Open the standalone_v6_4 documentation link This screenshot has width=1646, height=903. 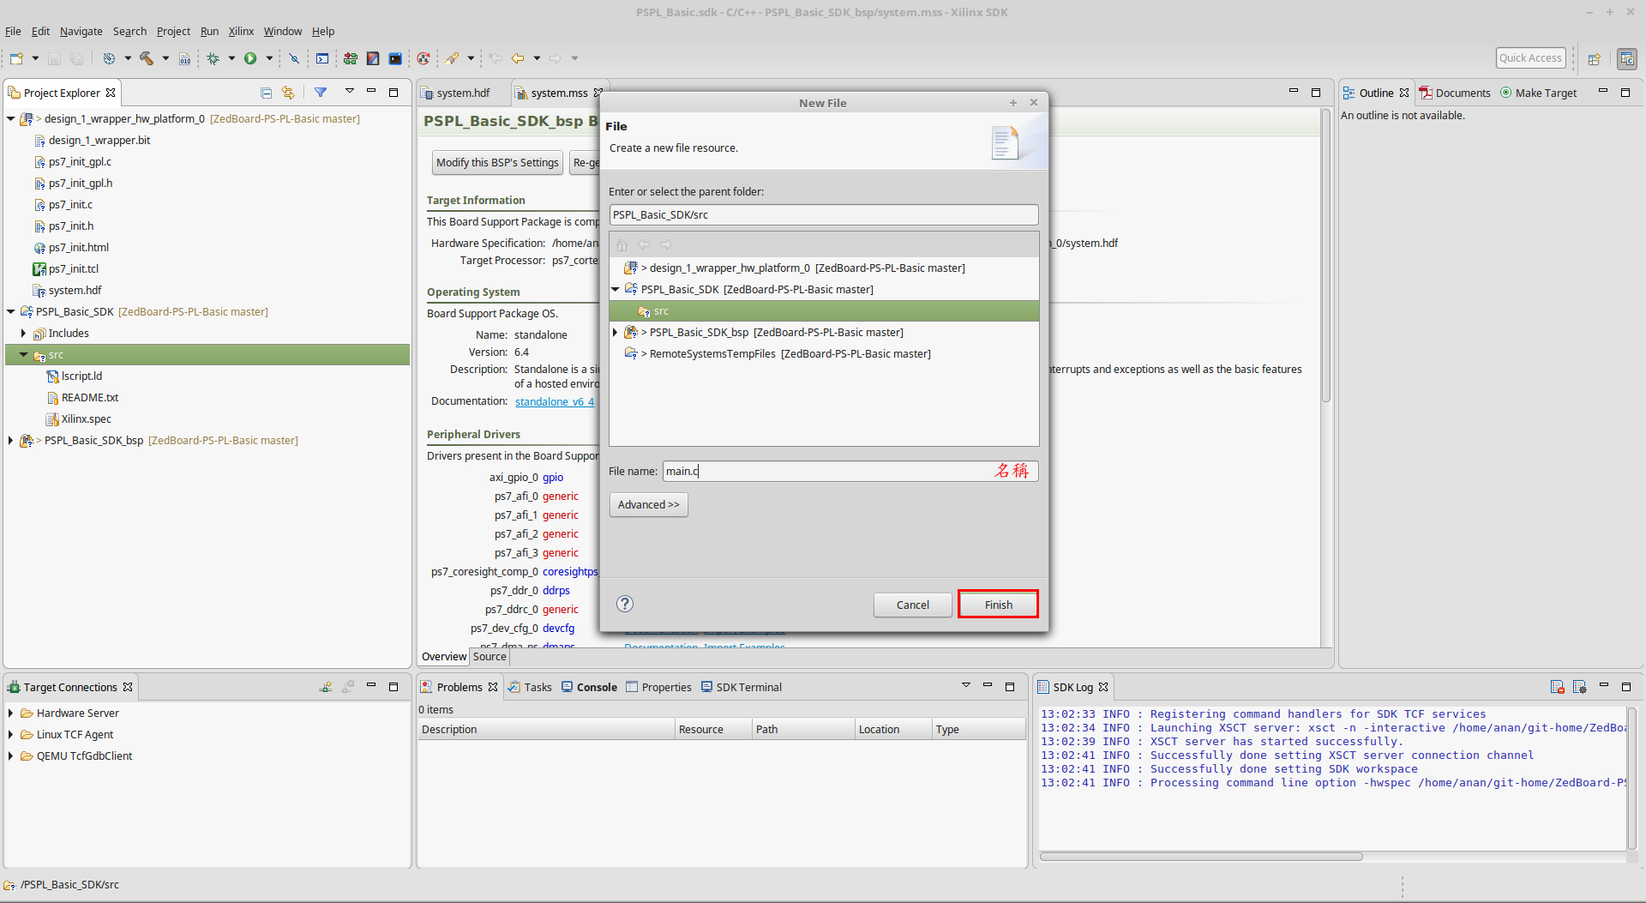[555, 402]
